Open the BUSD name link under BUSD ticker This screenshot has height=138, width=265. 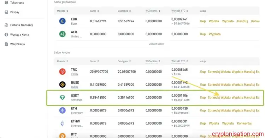click(74, 87)
